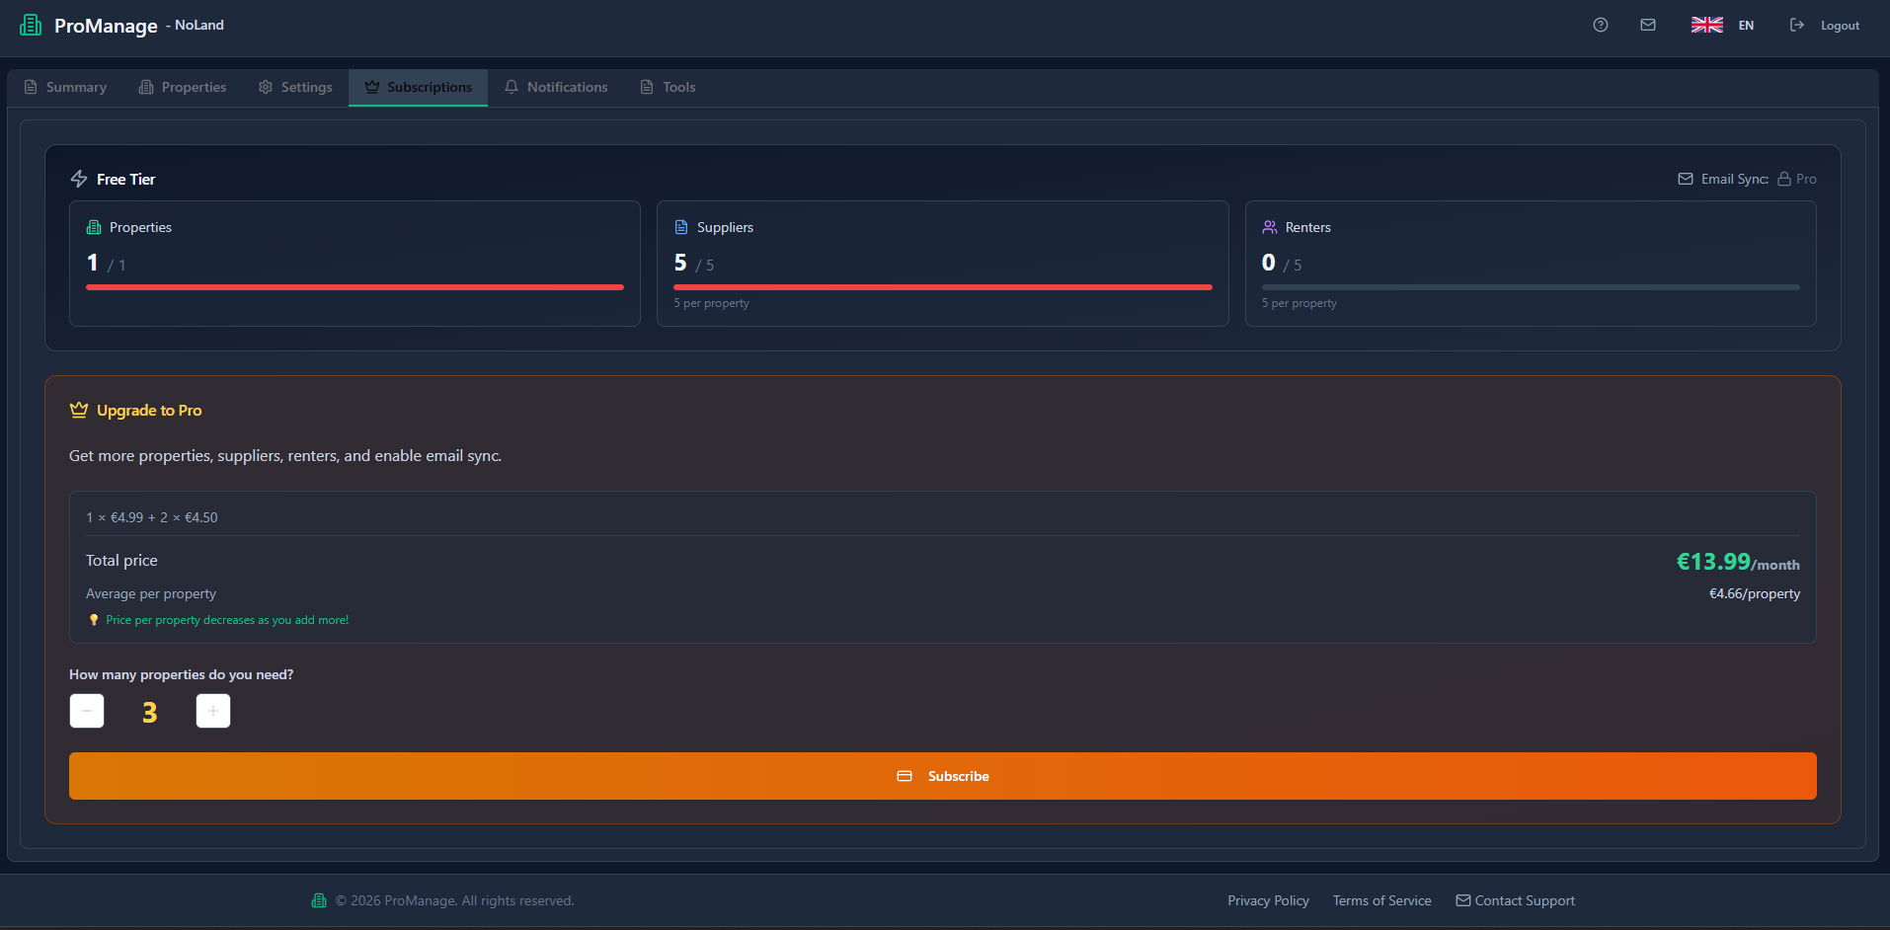This screenshot has width=1890, height=930.
Task: Decrease the property count with the minus stepper
Action: 87,711
